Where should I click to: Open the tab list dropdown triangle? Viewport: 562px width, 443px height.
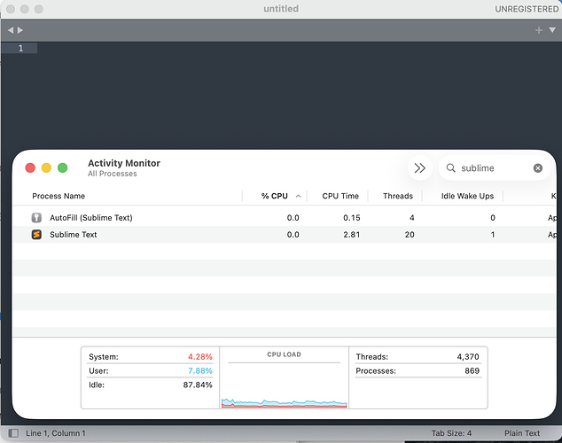[552, 30]
